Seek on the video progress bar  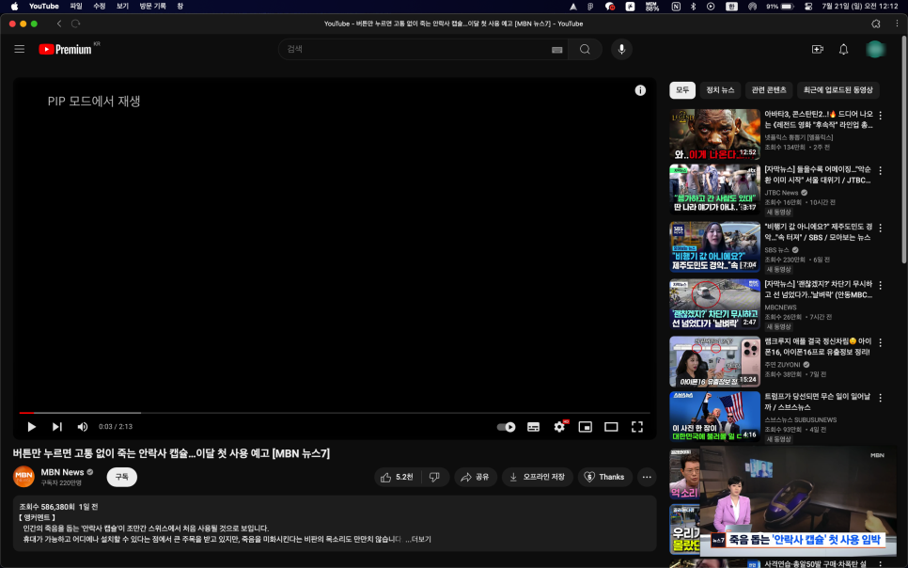335,413
